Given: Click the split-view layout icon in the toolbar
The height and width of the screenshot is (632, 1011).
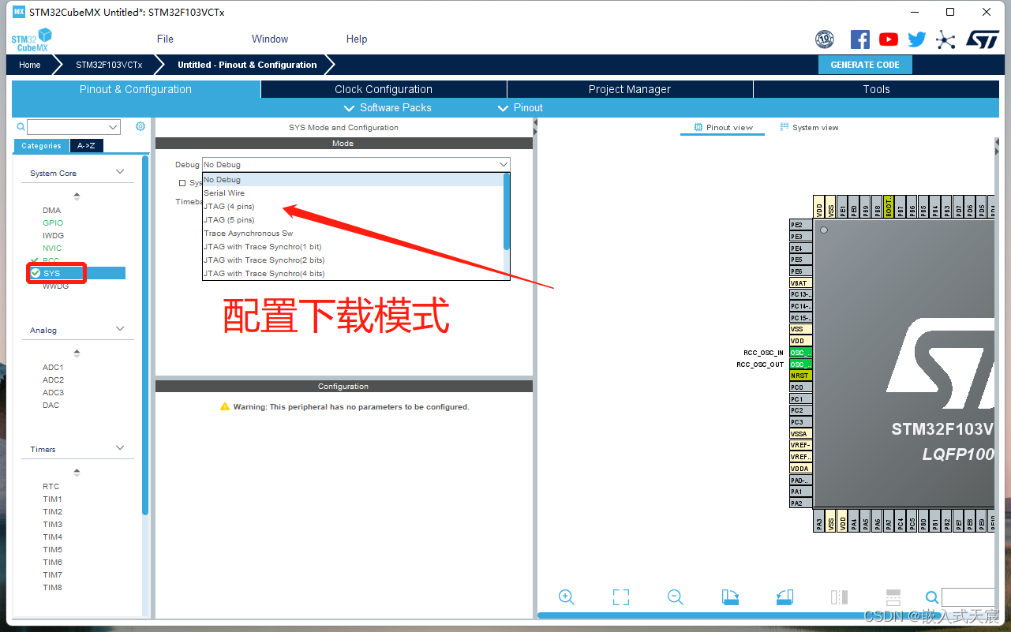Looking at the screenshot, I should (839, 597).
